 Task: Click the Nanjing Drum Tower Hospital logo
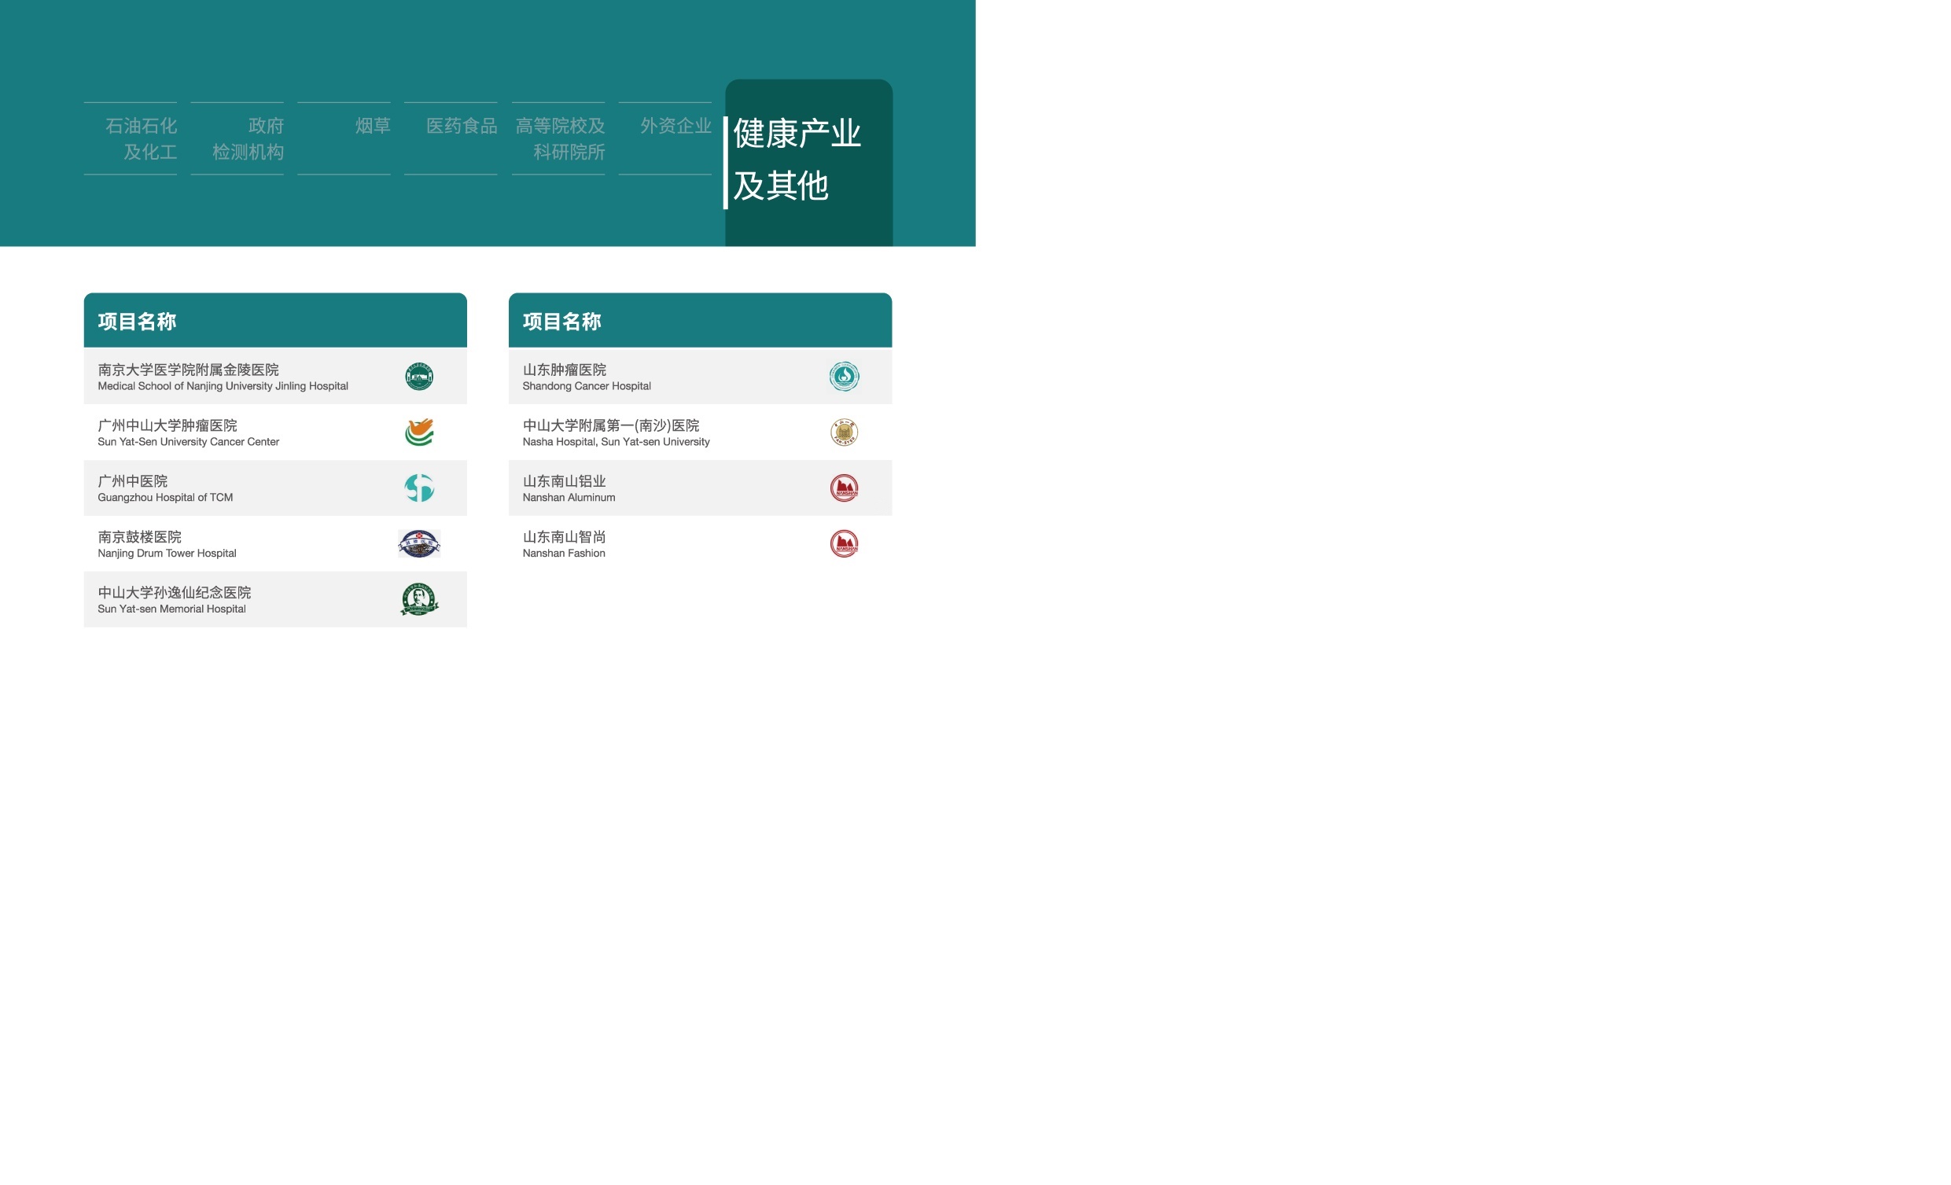(x=419, y=544)
